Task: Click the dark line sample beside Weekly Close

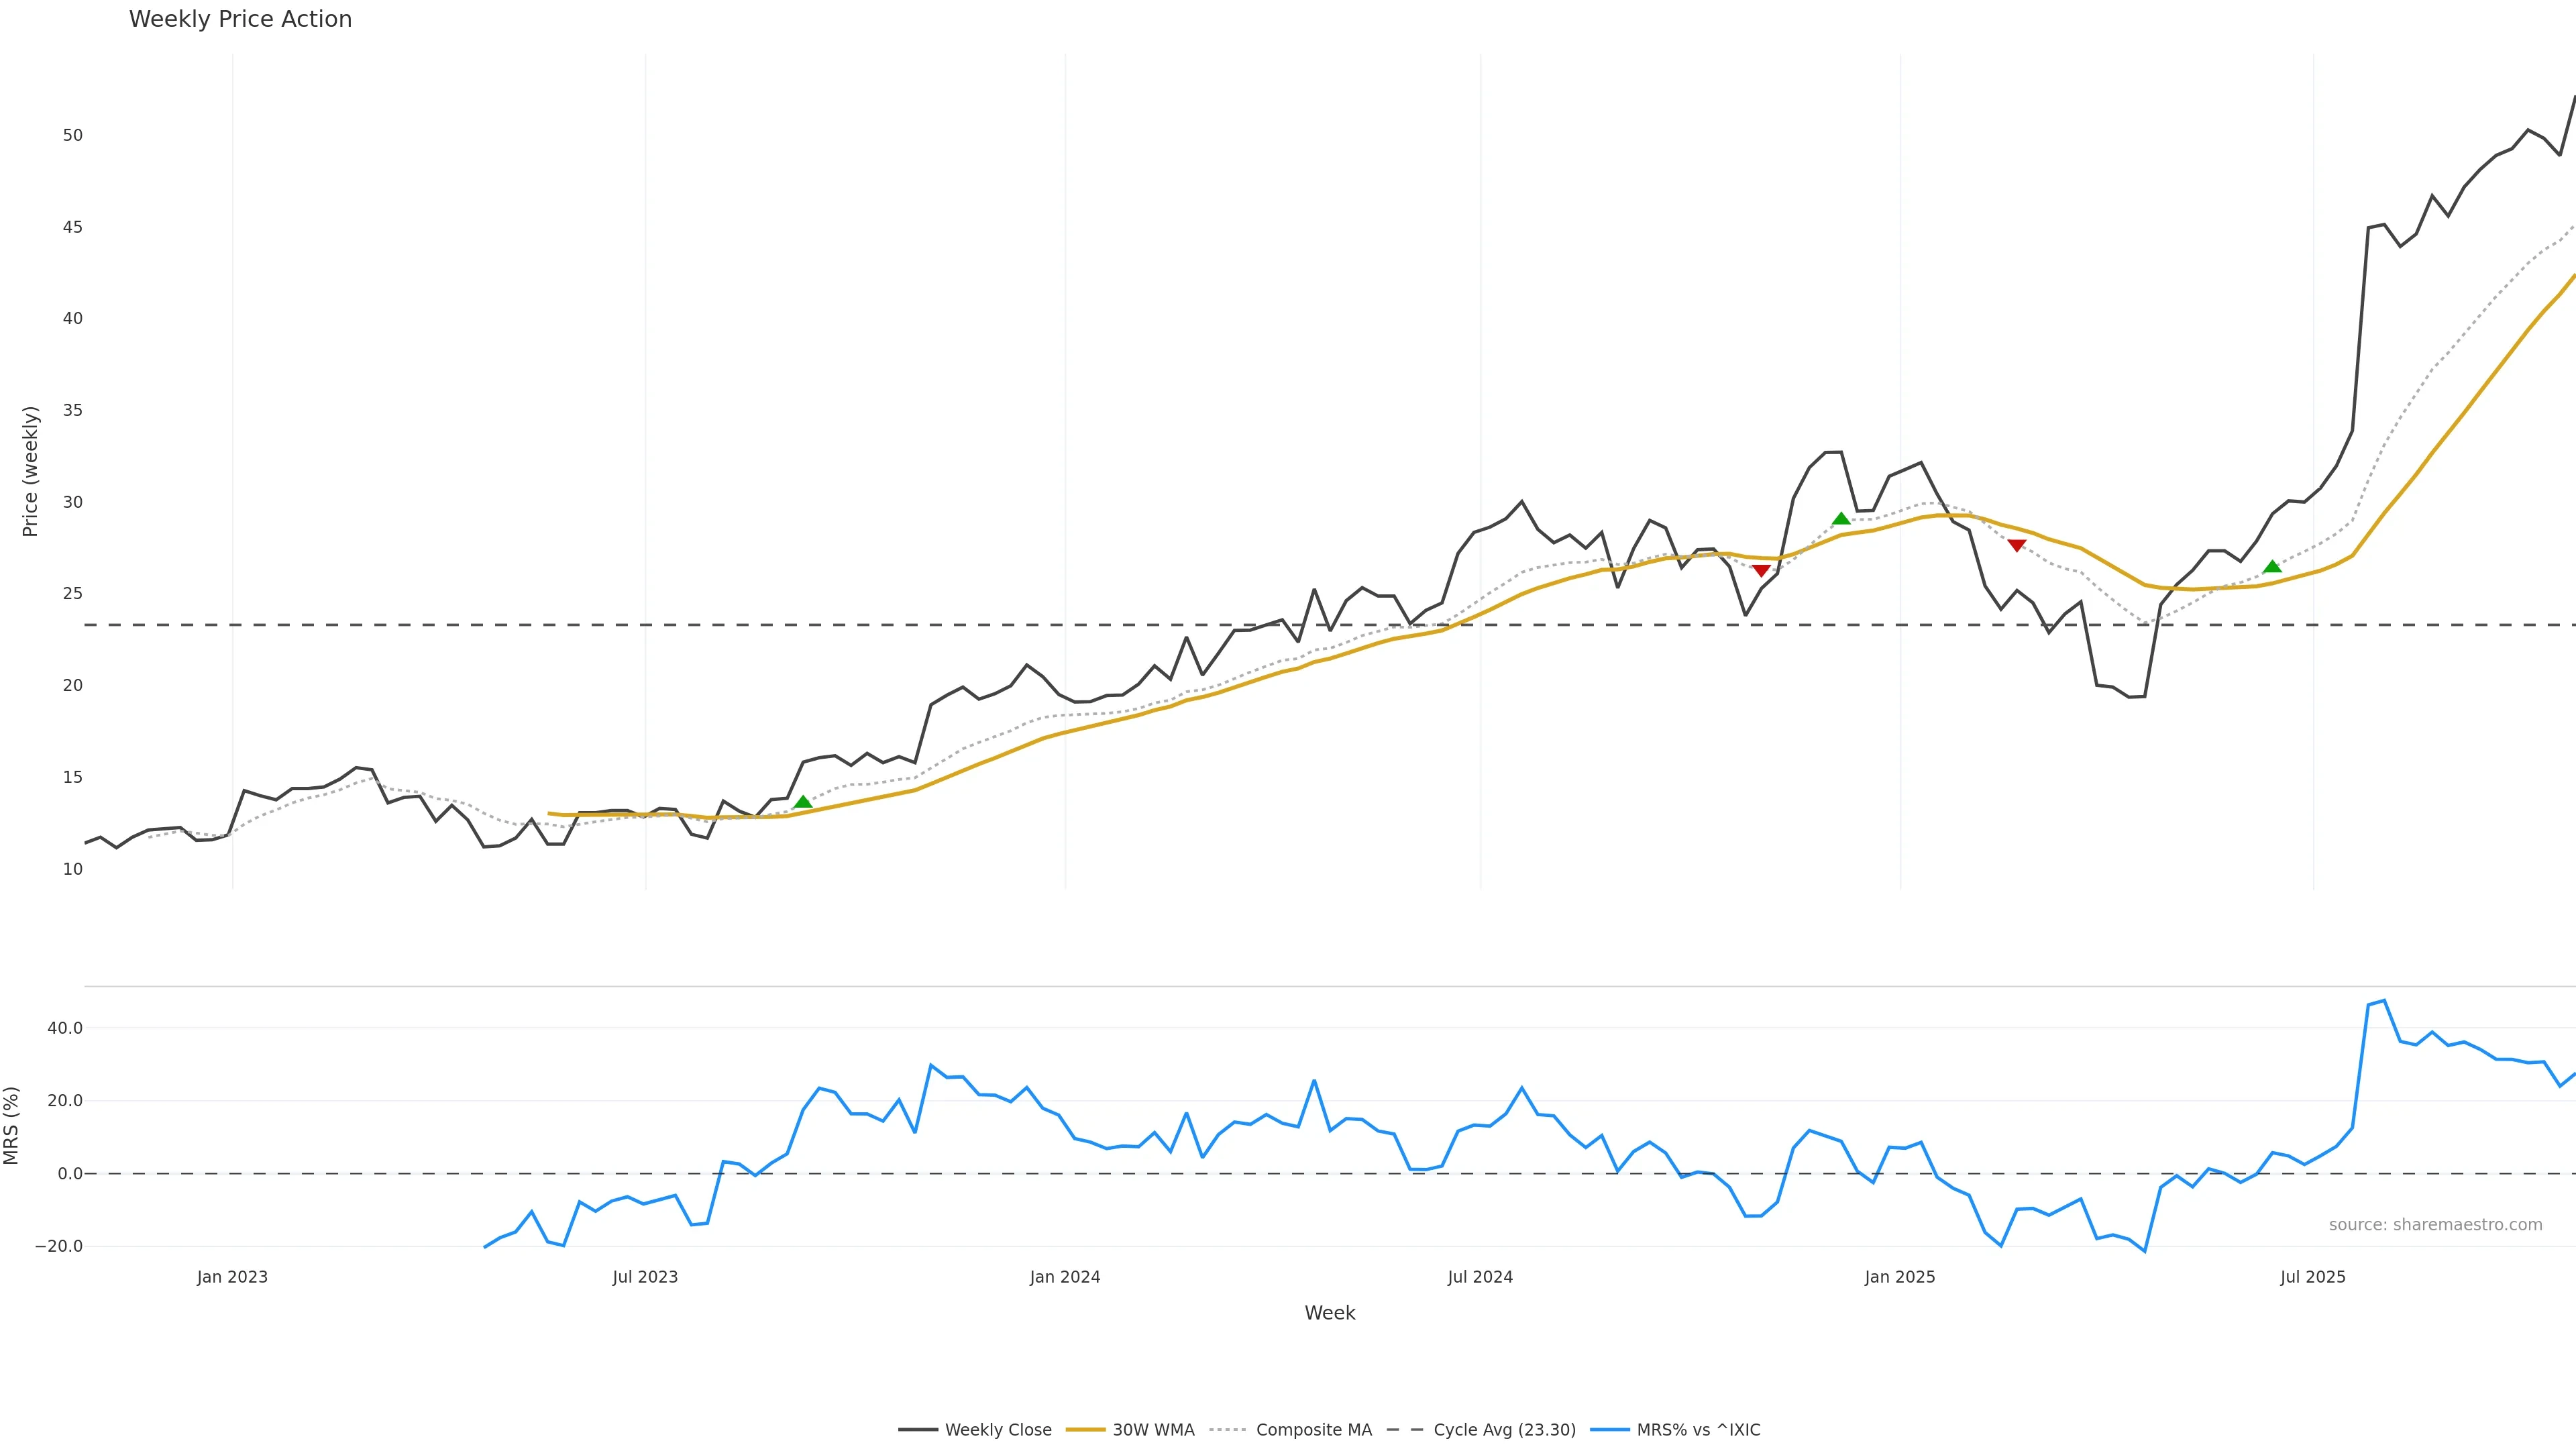Action: 917,1430
